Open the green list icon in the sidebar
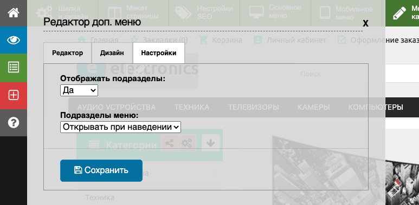This screenshot has height=205, width=419. click(14, 68)
